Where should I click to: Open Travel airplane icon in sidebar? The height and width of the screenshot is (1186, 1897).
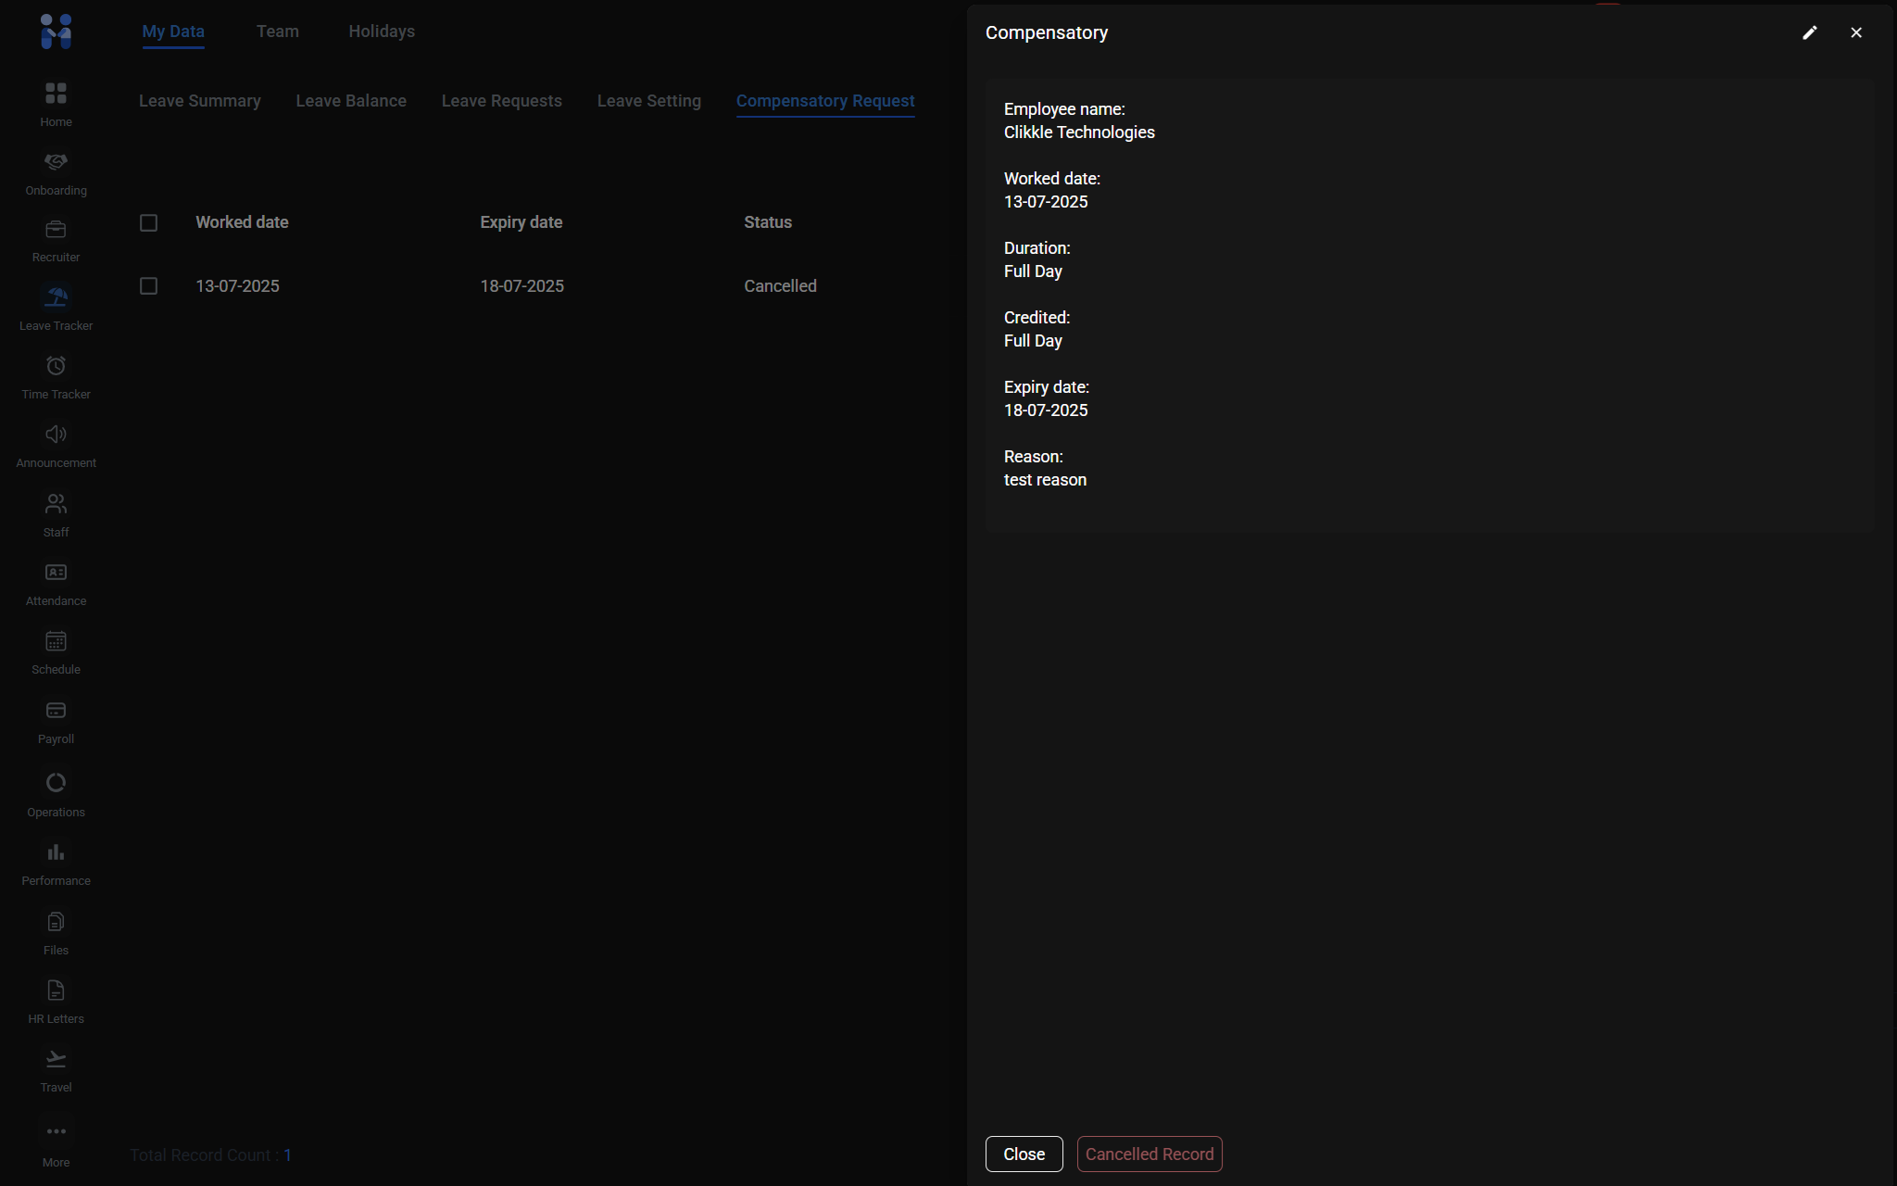56,1060
